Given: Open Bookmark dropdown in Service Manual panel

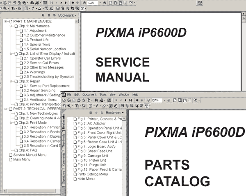Looking at the screenshot, I should tap(67, 16).
